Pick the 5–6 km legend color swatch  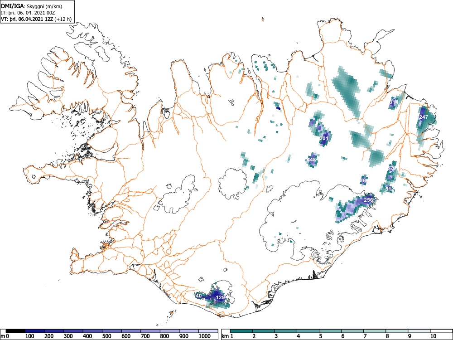click(x=330, y=331)
